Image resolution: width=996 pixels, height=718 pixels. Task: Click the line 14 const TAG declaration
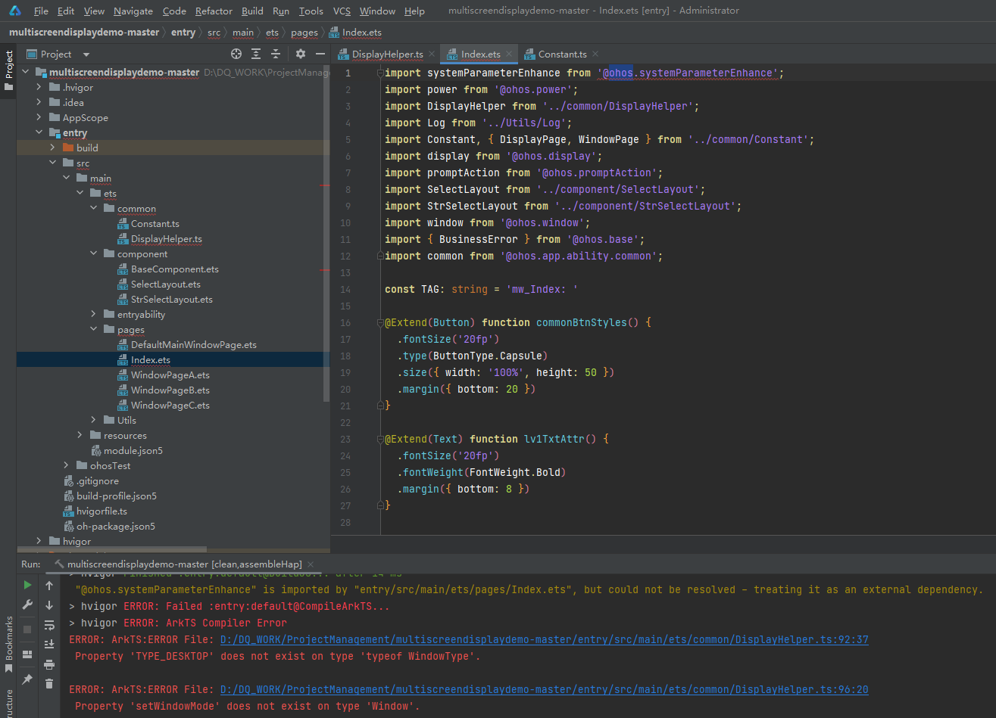(480, 289)
